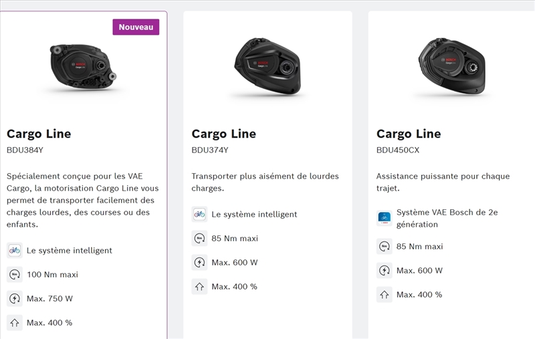Click the 400 % assistance icon for BDU374Y
Viewport: 535px width, 339px height.
click(199, 286)
